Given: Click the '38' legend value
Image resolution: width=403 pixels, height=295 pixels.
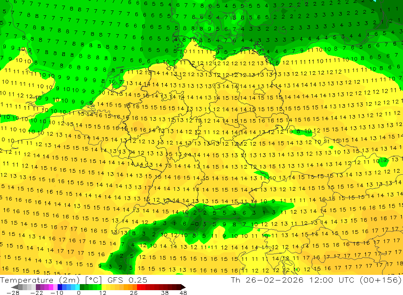Looking at the screenshot, I should point(165,293).
